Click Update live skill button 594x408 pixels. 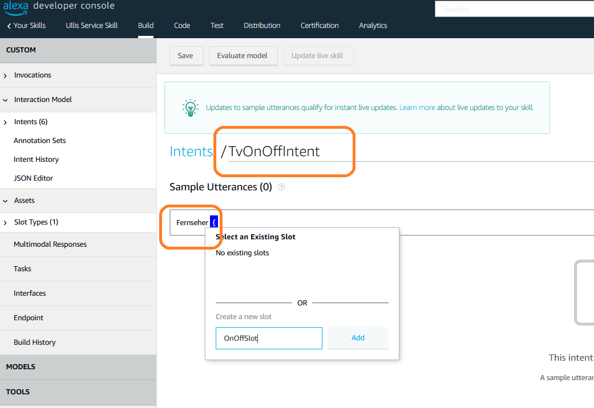tap(317, 56)
